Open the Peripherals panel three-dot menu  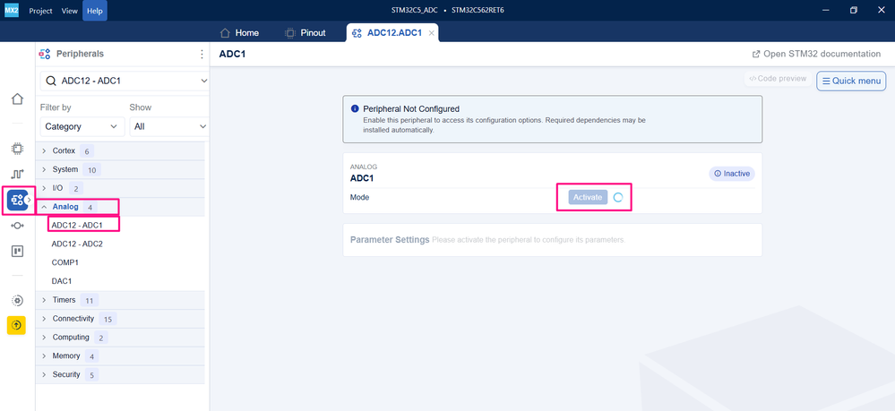202,55
